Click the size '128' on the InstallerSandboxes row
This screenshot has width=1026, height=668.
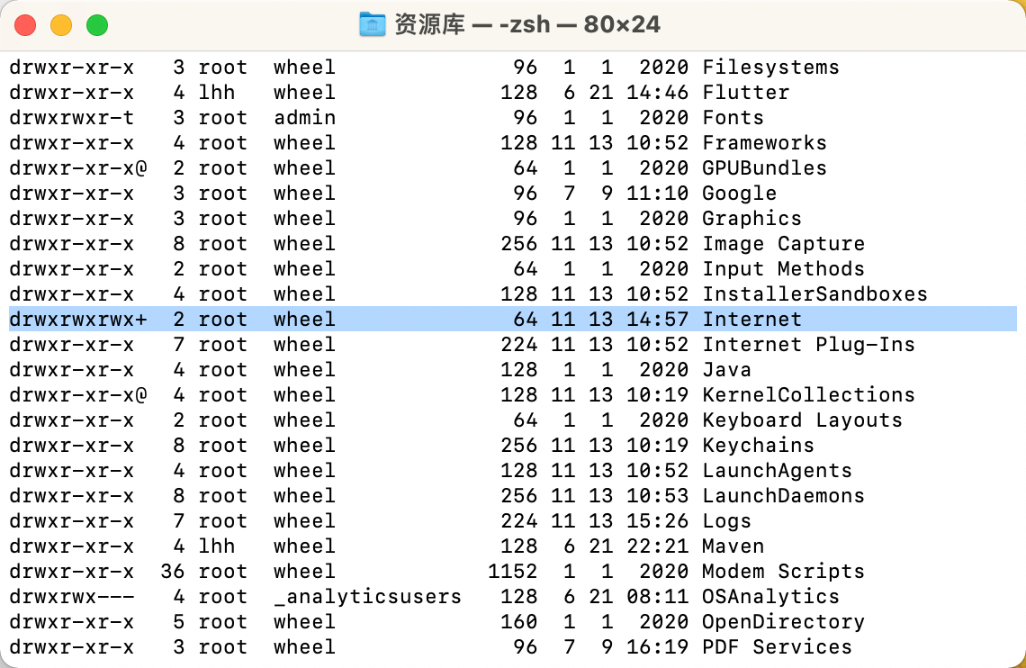pyautogui.click(x=519, y=294)
